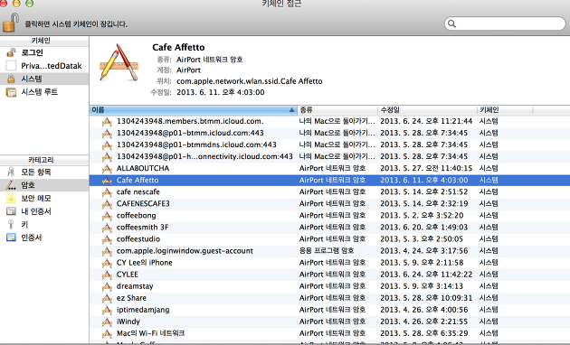Click the 시스템 루트 folder icon
Image resolution: width=570 pixels, height=345 pixels.
(11, 92)
